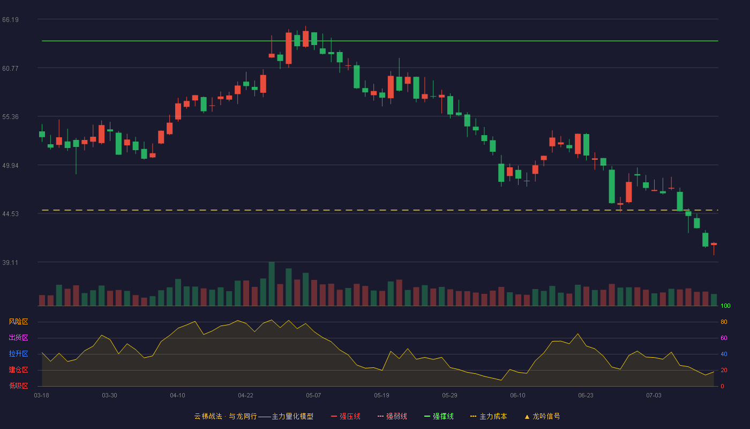Click the 06-23 date label
Image resolution: width=750 pixels, height=429 pixels.
click(x=586, y=395)
